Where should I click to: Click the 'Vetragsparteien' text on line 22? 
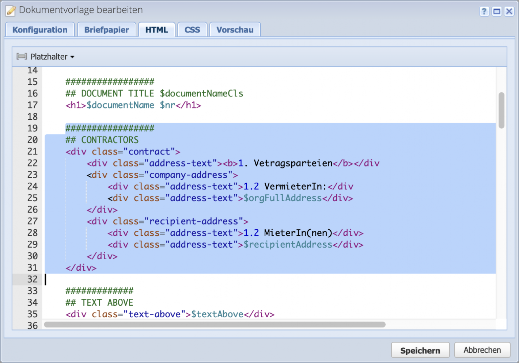pyautogui.click(x=293, y=163)
